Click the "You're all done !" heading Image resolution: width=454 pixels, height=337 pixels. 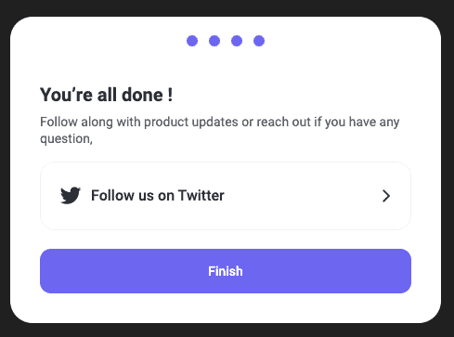tap(107, 95)
